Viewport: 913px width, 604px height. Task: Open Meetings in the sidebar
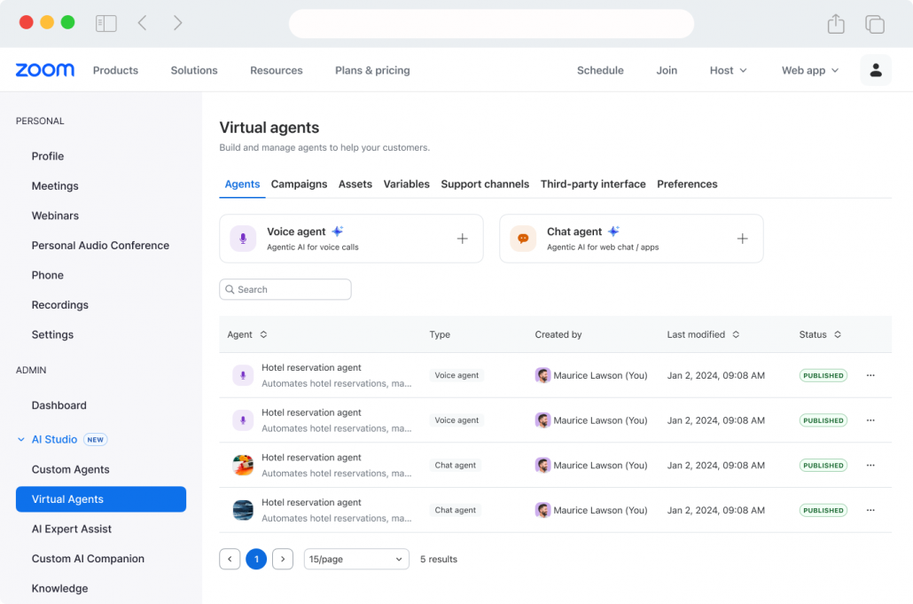(55, 185)
